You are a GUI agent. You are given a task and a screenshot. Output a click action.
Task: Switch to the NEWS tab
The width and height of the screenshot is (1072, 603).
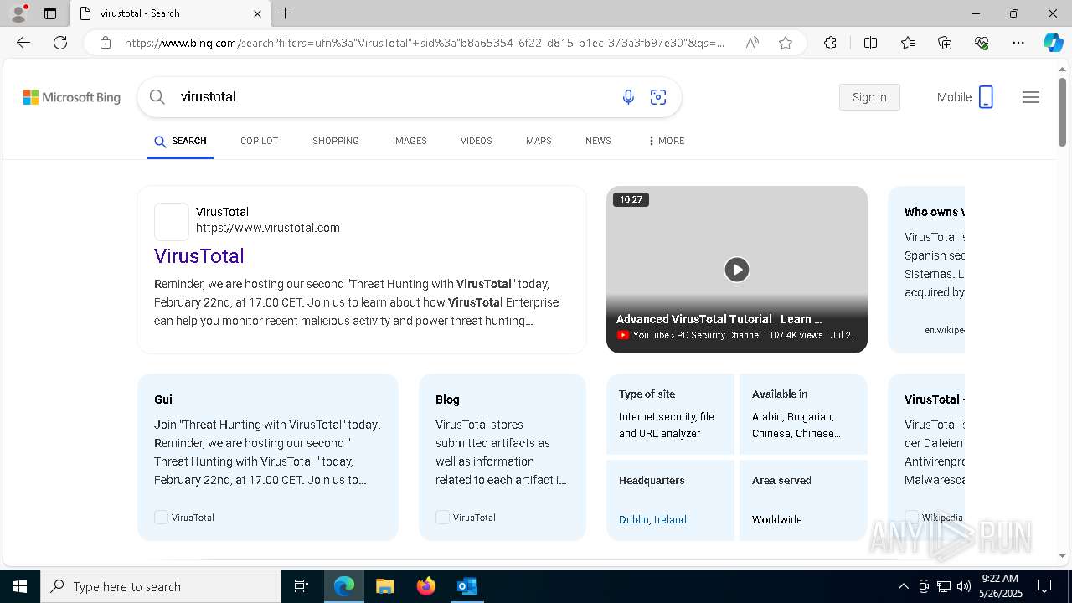pyautogui.click(x=598, y=141)
